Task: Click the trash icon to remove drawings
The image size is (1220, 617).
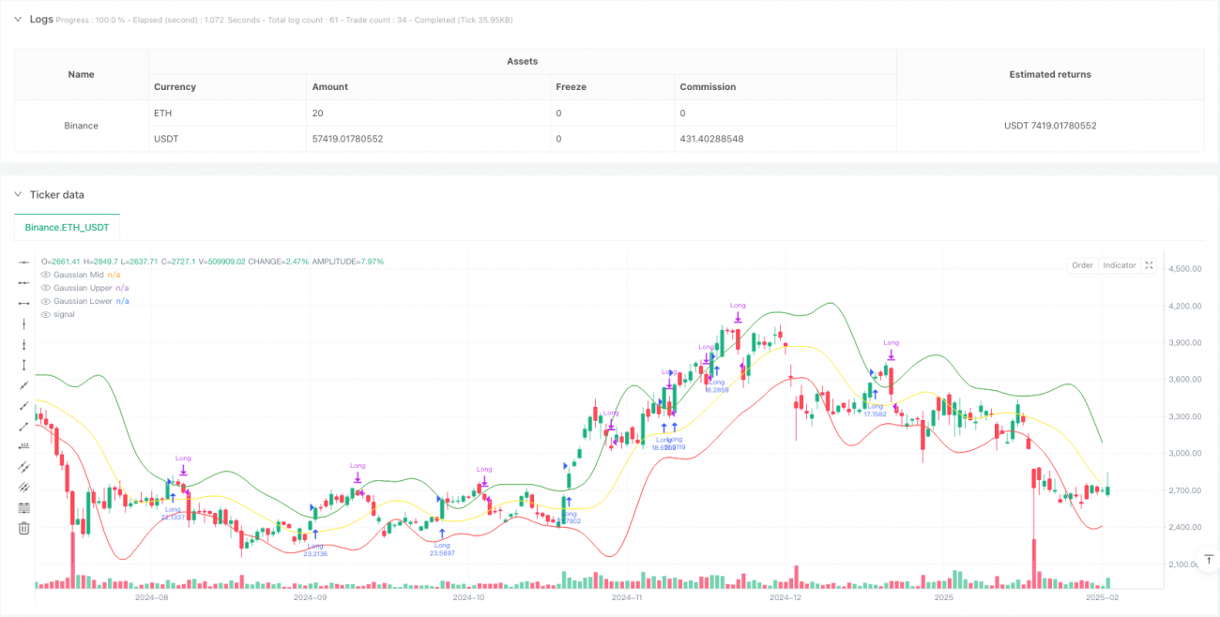Action: tap(23, 528)
